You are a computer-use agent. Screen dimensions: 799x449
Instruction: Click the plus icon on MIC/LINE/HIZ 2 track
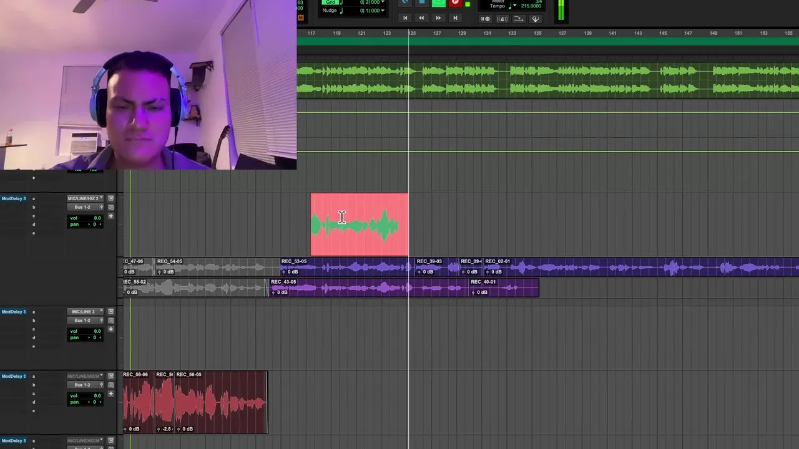(x=110, y=216)
